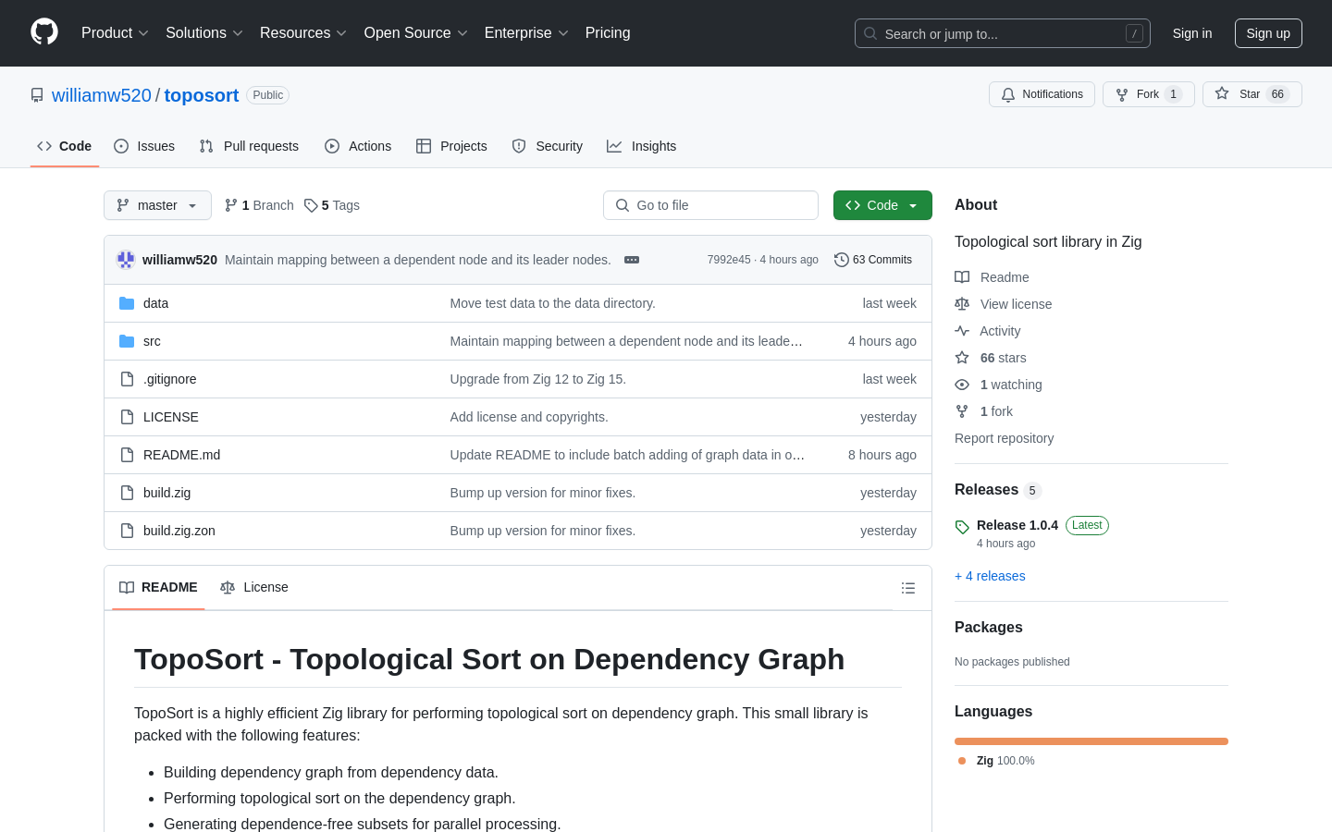Click the build.zig.zon file icon
The image size is (1332, 832).
127,531
